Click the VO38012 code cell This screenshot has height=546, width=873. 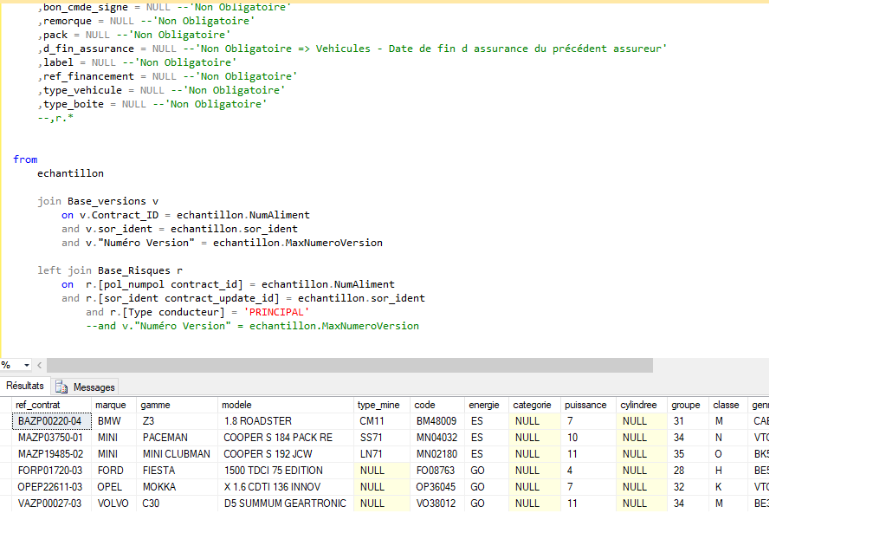tap(437, 503)
